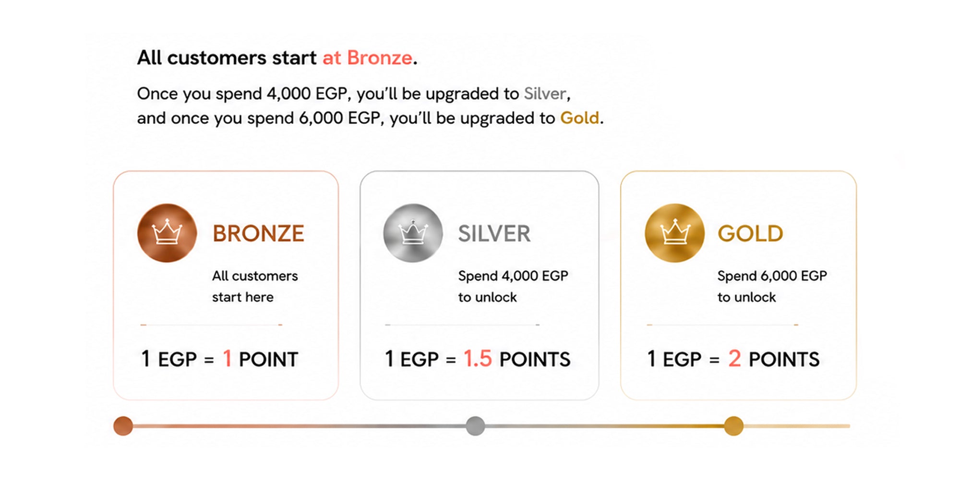The height and width of the screenshot is (480, 960).
Task: Click "Spend 6,000 EGP to unlock" text
Action: [x=772, y=287]
